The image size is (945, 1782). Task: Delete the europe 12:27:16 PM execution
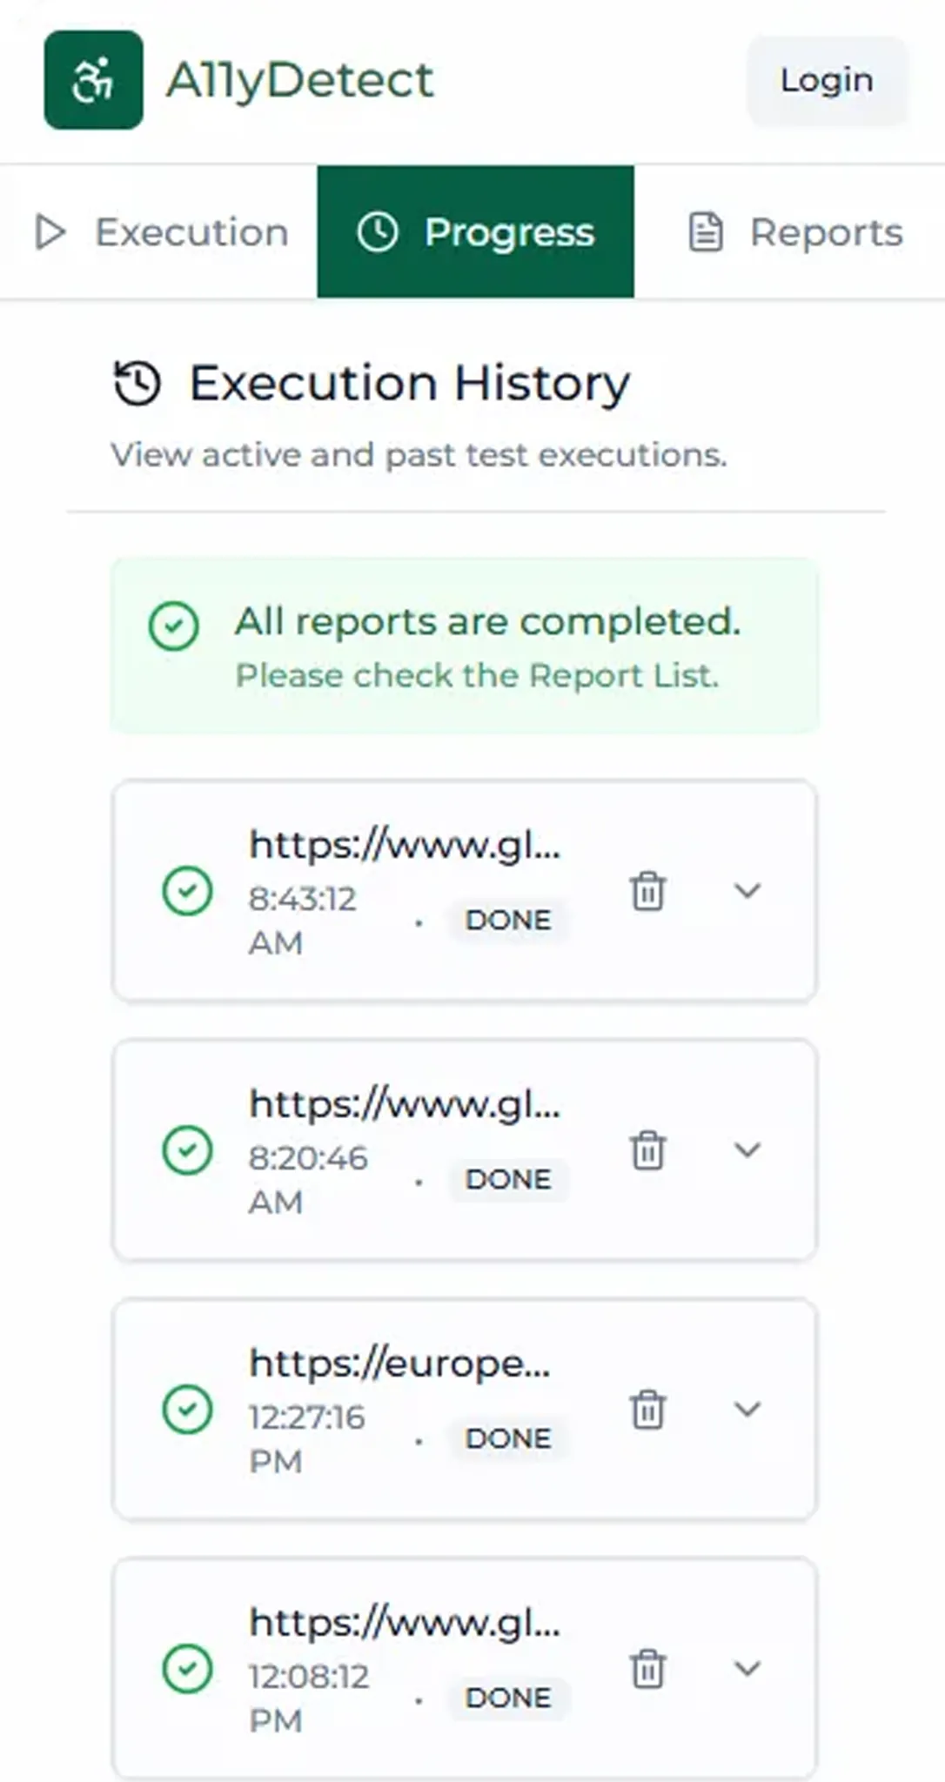(647, 1410)
